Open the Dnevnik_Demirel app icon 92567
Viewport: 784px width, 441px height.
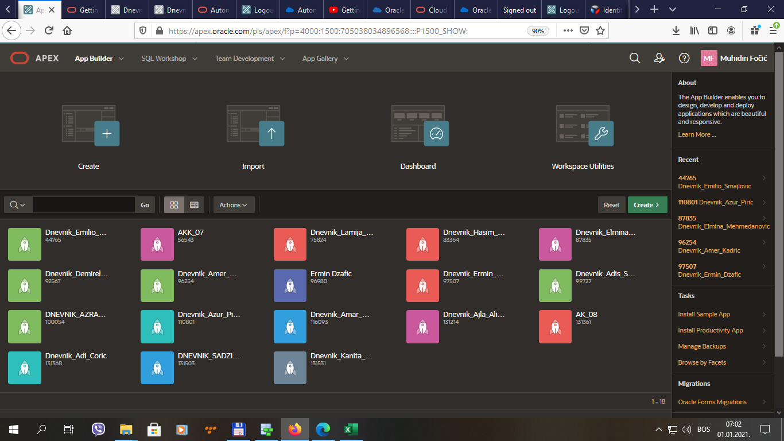[25, 285]
